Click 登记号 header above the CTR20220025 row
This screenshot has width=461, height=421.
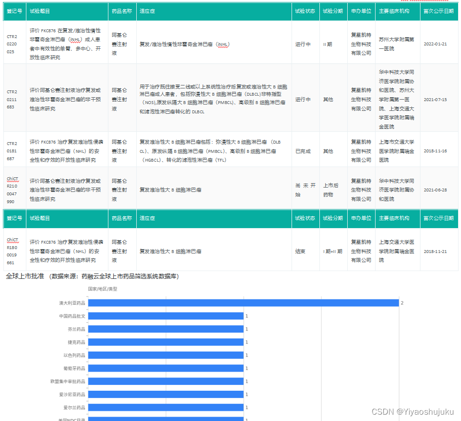(x=15, y=11)
